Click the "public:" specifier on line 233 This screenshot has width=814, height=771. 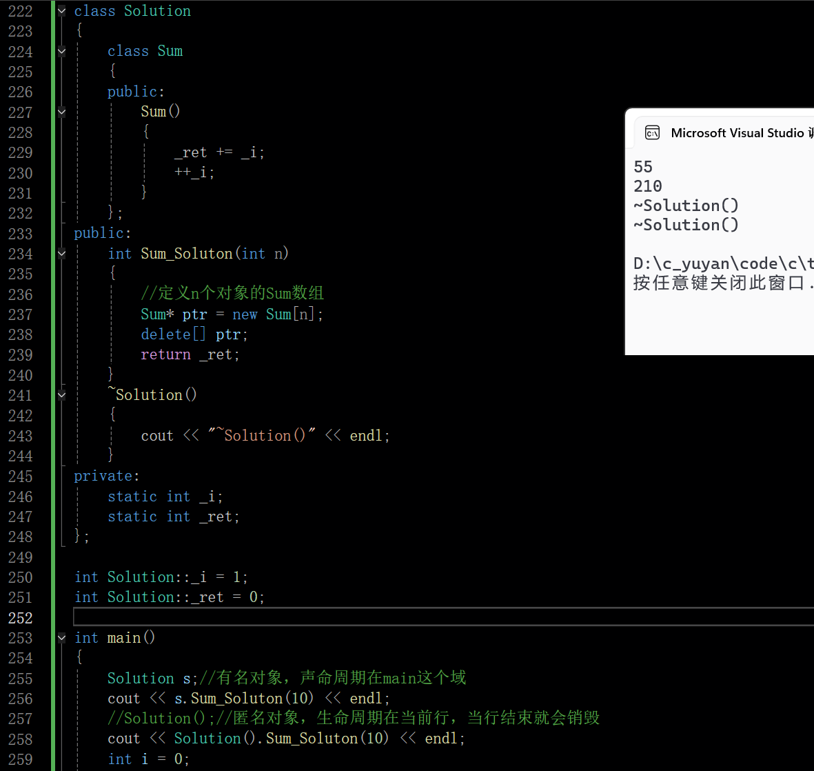click(102, 233)
